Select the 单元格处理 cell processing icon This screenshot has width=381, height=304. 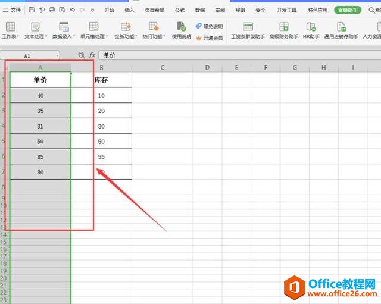93,27
